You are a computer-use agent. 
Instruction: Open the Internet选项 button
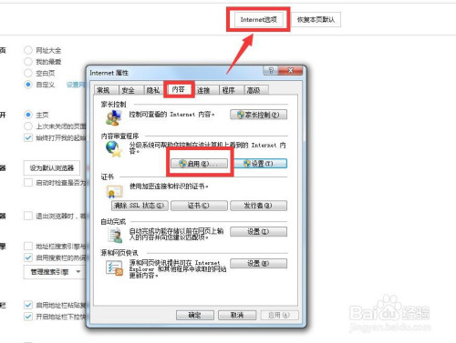258,20
